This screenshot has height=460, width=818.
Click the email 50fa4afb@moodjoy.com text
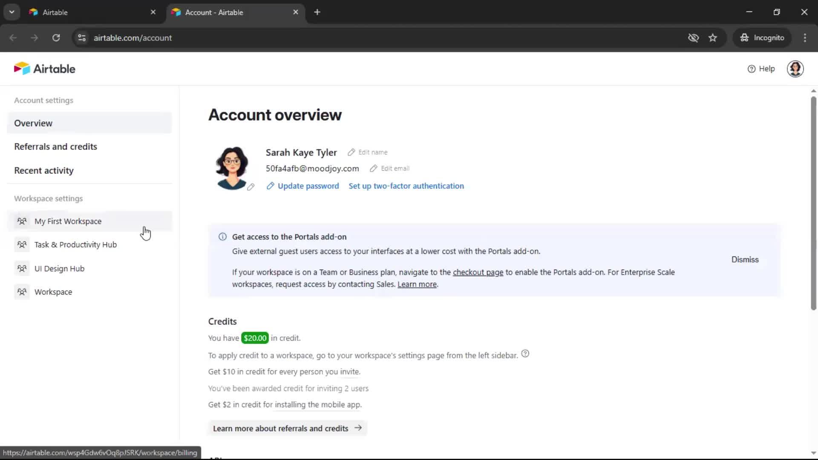tap(312, 168)
